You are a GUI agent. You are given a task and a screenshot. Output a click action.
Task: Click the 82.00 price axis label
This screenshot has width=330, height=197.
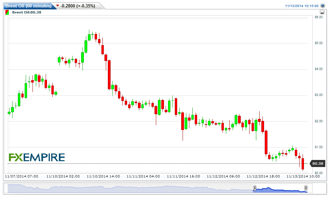tap(319, 121)
